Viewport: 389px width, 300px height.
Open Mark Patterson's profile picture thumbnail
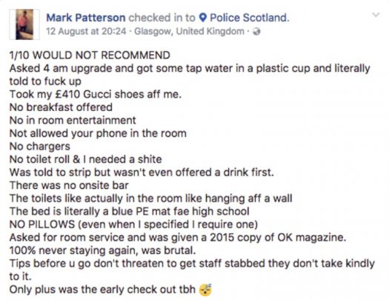click(x=24, y=24)
